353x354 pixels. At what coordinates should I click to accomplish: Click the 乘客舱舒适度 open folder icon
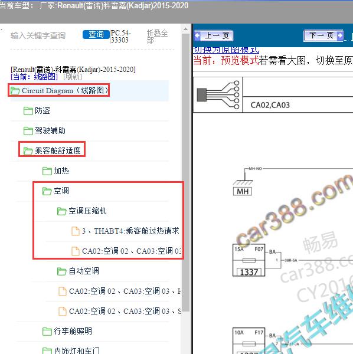coord(28,151)
